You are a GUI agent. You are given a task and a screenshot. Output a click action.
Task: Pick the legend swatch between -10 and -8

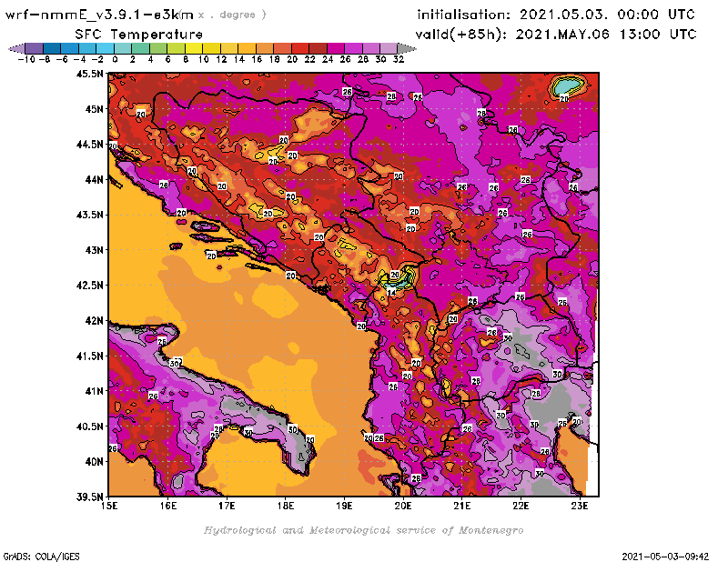click(x=34, y=48)
